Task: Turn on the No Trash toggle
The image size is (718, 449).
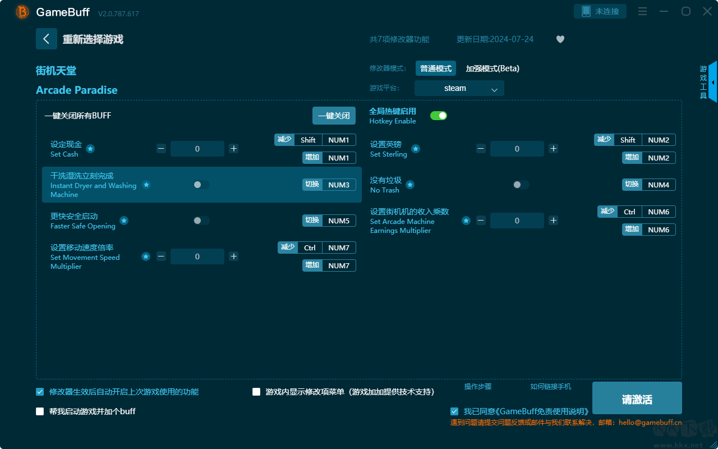Action: (x=521, y=185)
